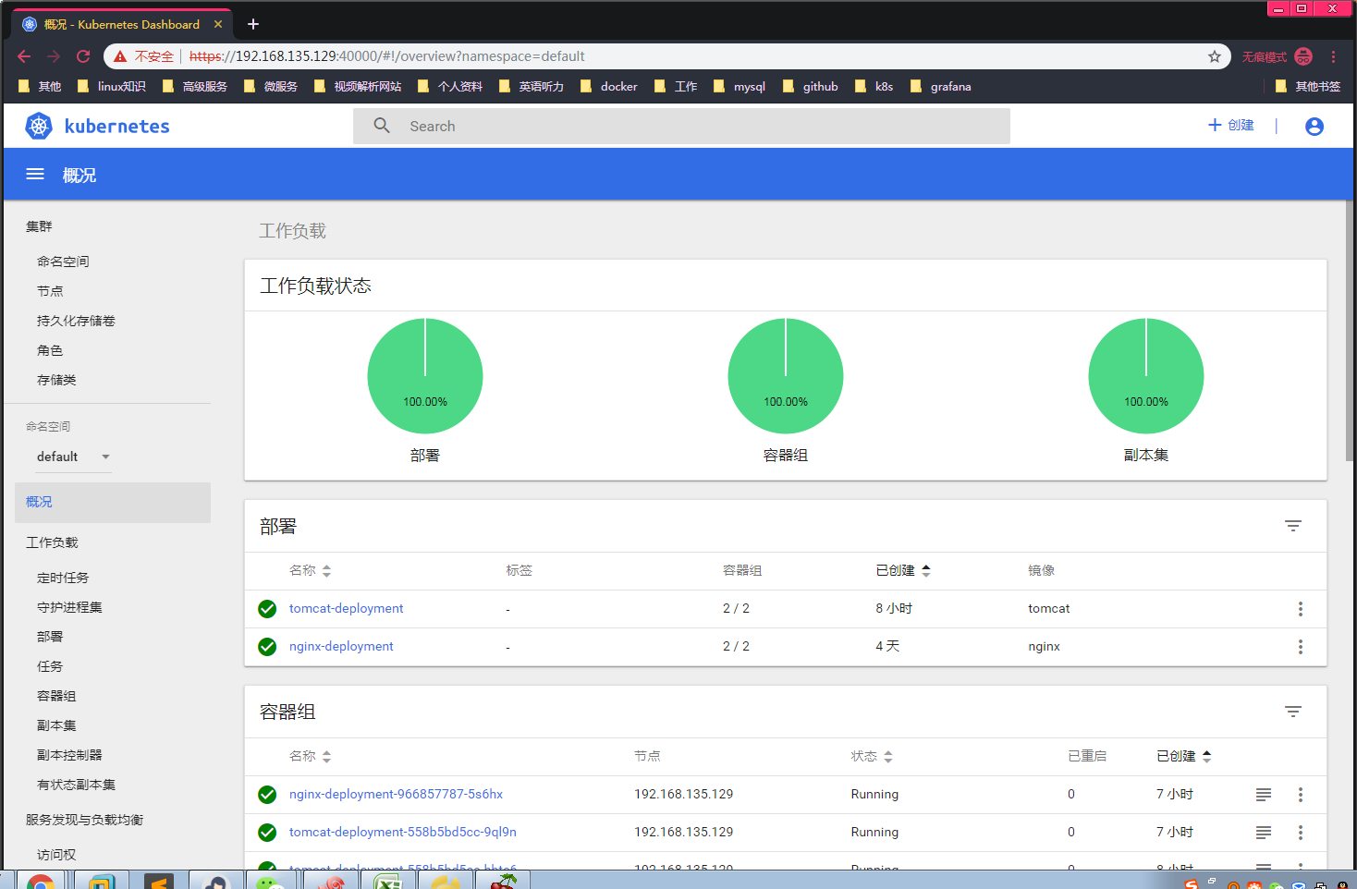Image resolution: width=1357 pixels, height=889 pixels.
Task: View logs for nginx-deployment-966857787-5s6hx pod
Action: (x=1263, y=795)
